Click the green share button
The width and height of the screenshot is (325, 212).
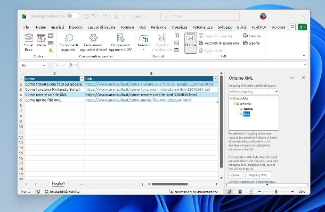pyautogui.click(x=302, y=27)
